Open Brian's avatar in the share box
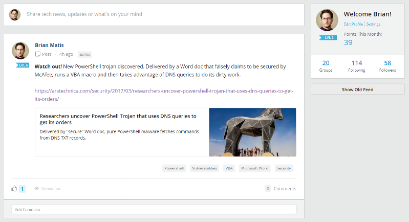The height and width of the screenshot is (222, 409). 15,15
